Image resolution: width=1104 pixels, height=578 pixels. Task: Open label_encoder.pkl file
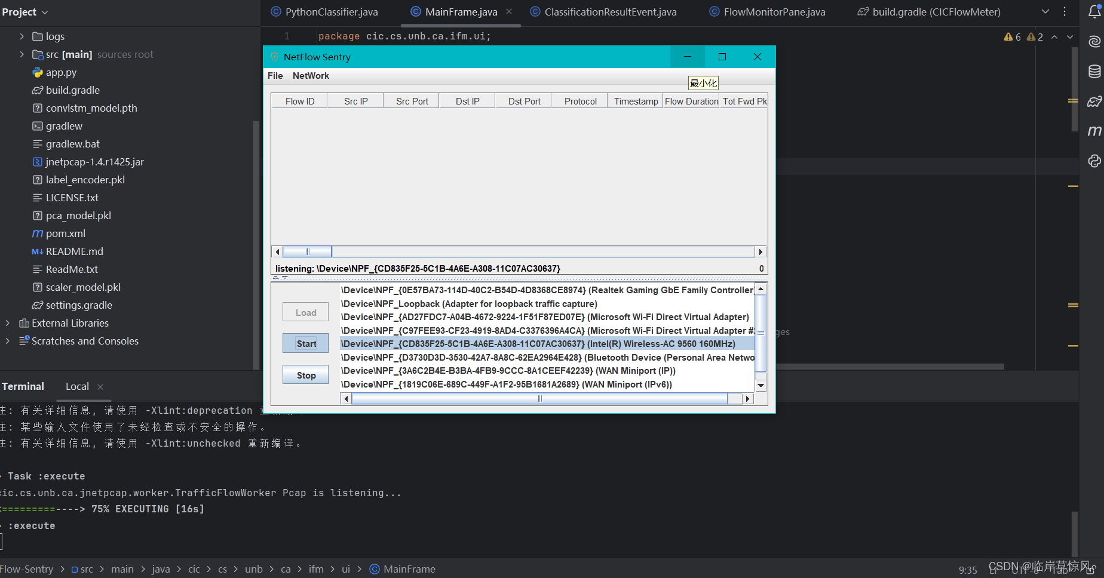click(x=85, y=180)
